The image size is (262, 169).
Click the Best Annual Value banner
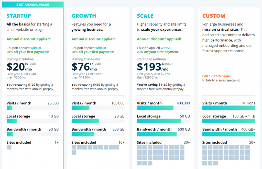32,5
